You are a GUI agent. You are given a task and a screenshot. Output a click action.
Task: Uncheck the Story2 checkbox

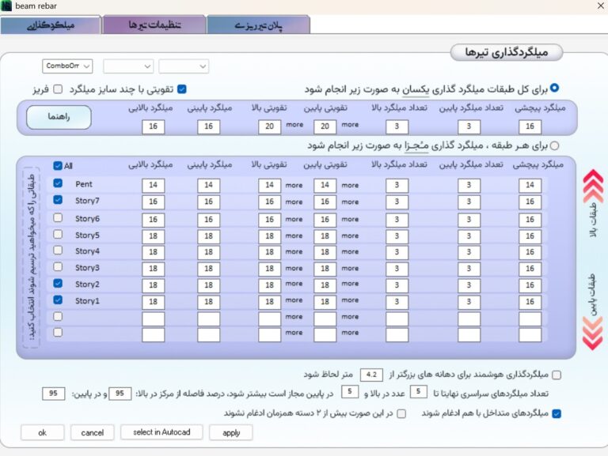[58, 284]
